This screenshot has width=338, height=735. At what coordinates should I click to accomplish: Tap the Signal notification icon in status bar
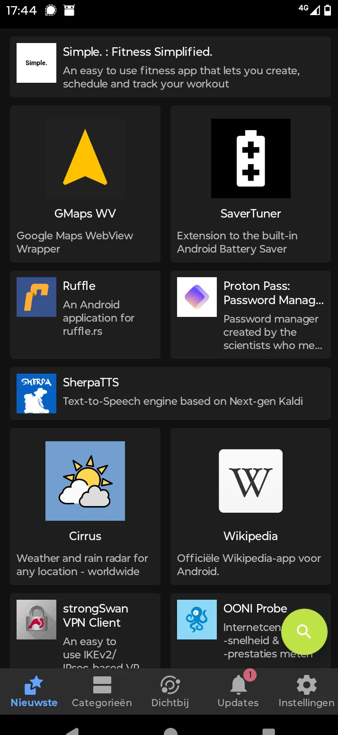tap(51, 10)
